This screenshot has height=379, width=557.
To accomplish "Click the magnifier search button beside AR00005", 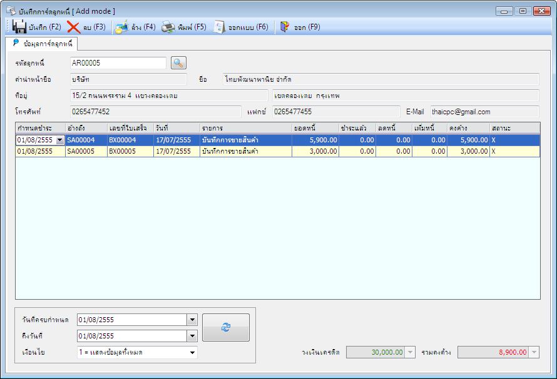I will coord(178,63).
